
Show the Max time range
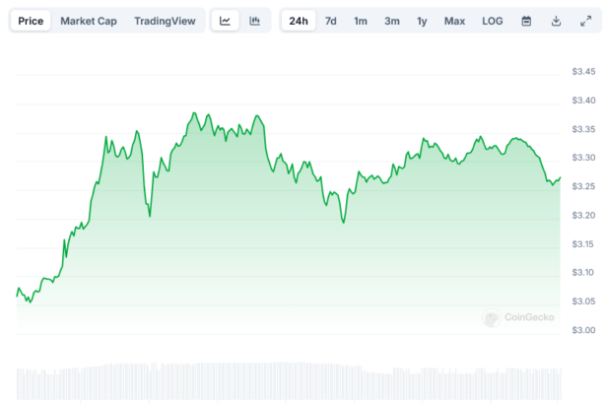(x=454, y=21)
